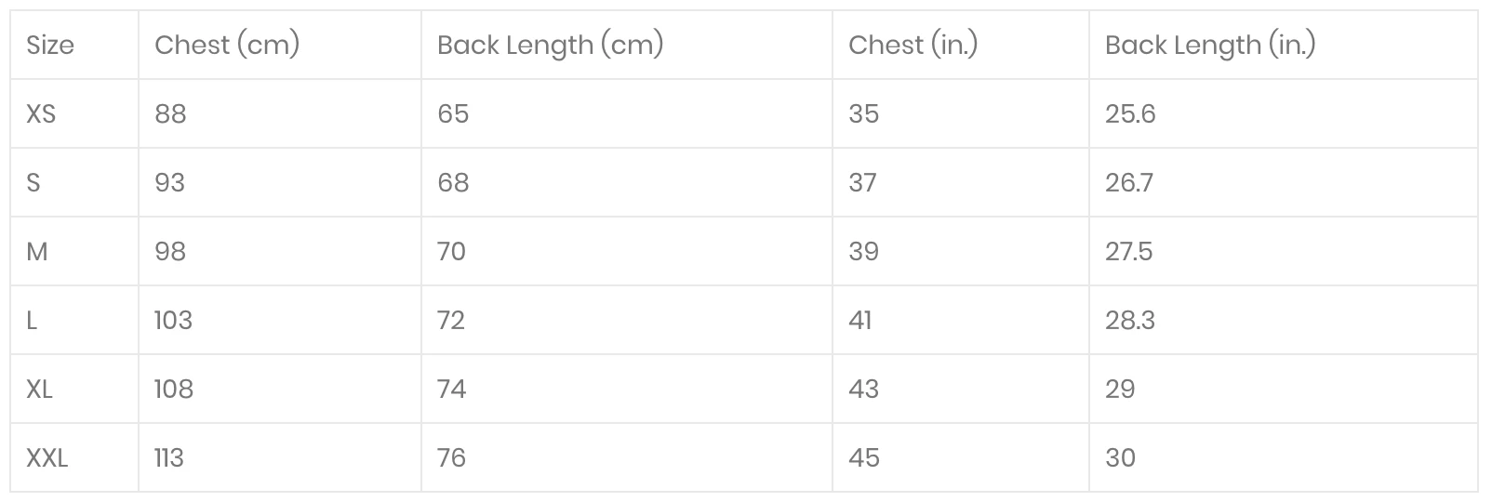
Task: Select the XS size cell
Action: (41, 113)
